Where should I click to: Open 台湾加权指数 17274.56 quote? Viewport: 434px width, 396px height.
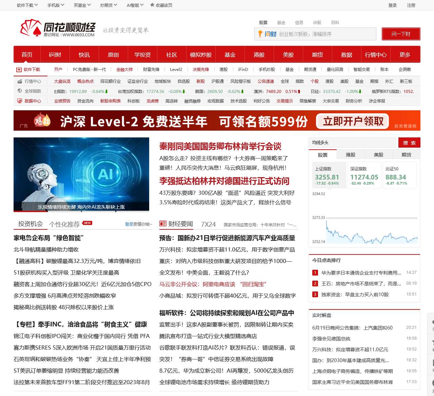pos(152,91)
